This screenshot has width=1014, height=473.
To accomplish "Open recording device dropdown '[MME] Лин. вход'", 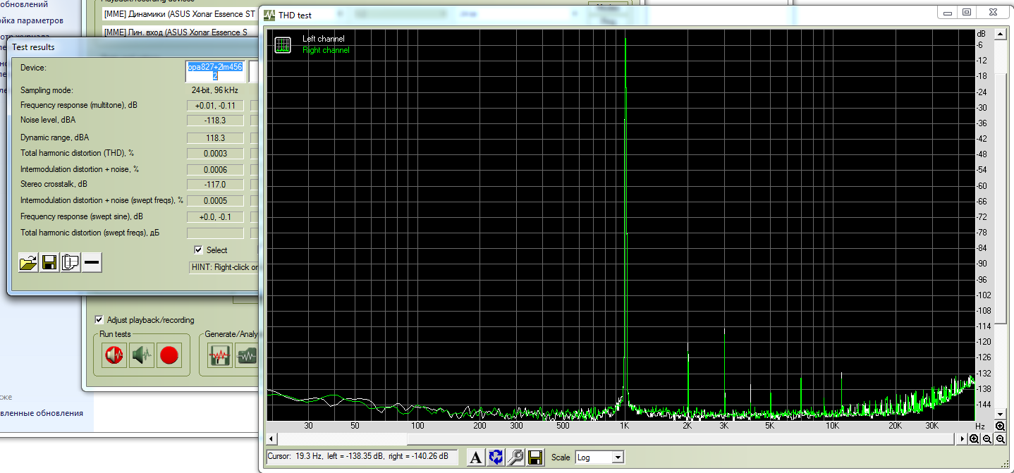I will click(x=179, y=32).
